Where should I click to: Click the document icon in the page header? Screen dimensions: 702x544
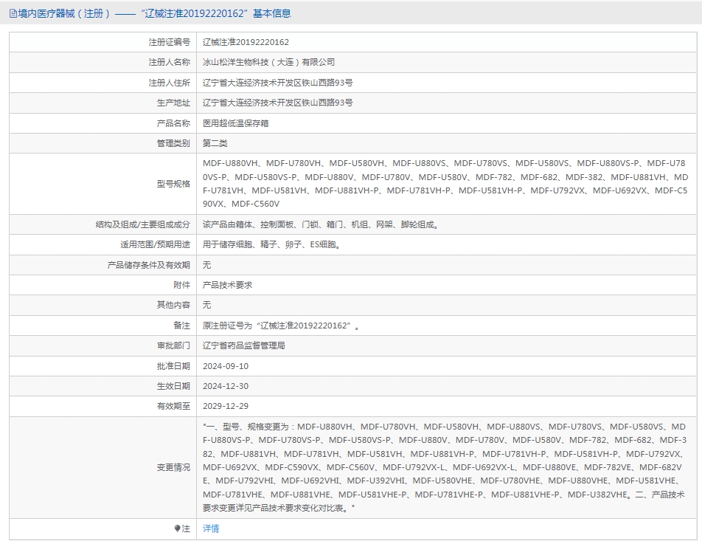point(13,13)
